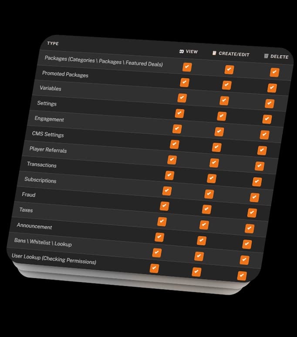Click the Packages (Categories \ Packages \ Featured Deals) label
This screenshot has height=337, width=297.
(104, 61)
